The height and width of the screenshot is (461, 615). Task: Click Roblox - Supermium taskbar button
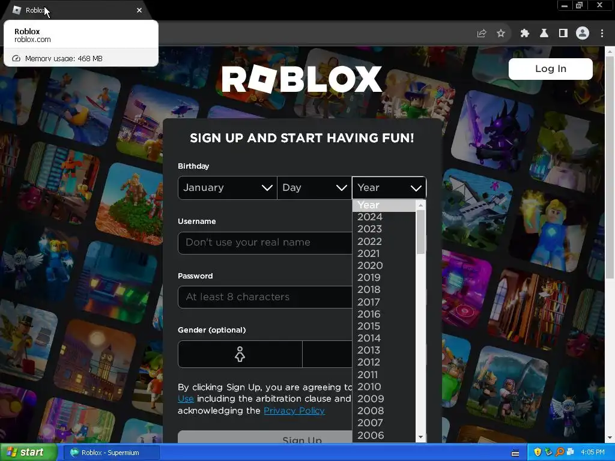coord(111,453)
